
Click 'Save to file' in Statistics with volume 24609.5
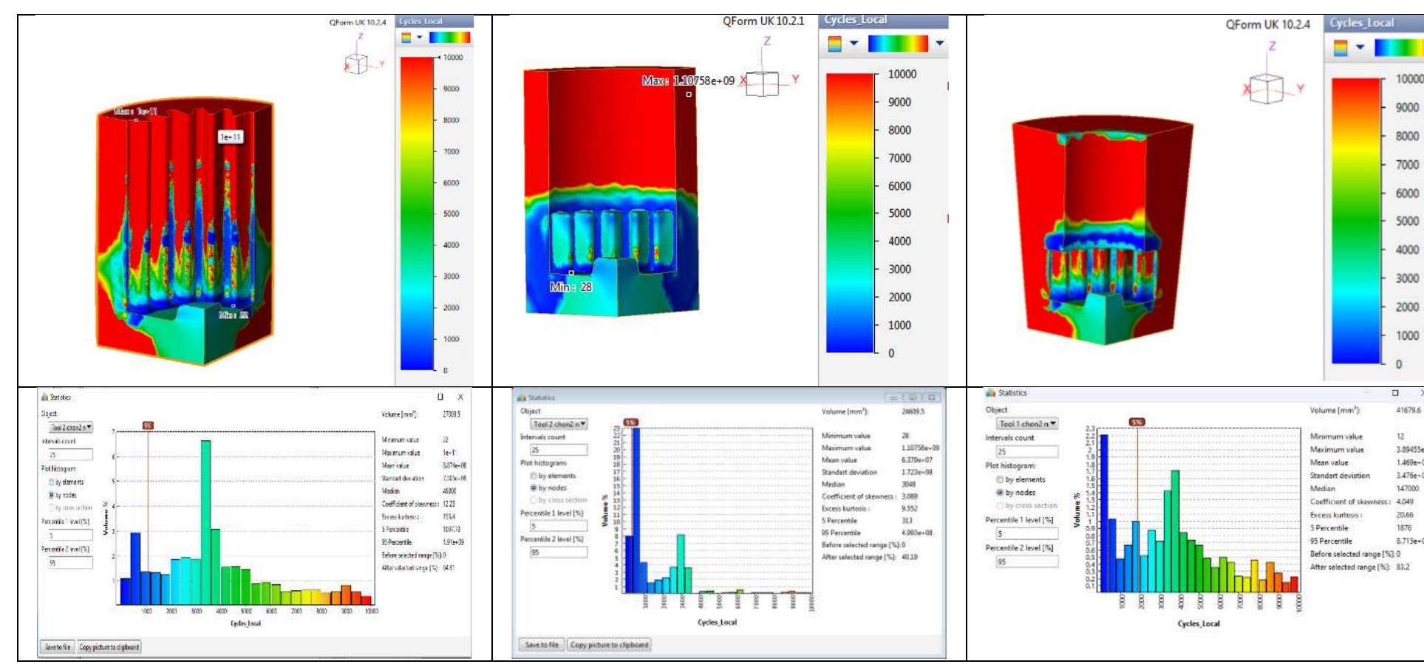[542, 645]
